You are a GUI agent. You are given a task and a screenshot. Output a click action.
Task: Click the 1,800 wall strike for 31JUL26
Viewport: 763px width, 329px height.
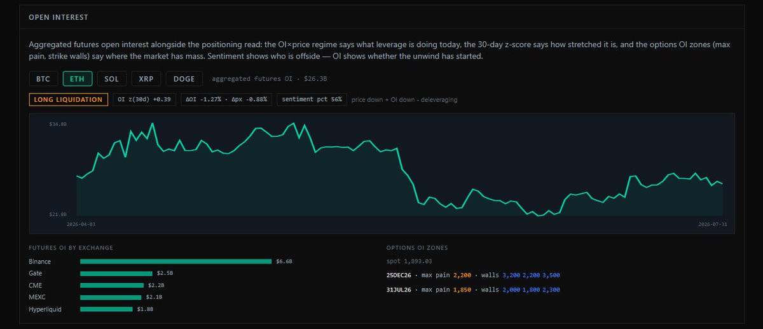tap(531, 290)
